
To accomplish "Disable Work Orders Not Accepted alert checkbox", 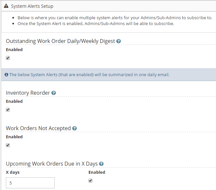I will (8, 145).
